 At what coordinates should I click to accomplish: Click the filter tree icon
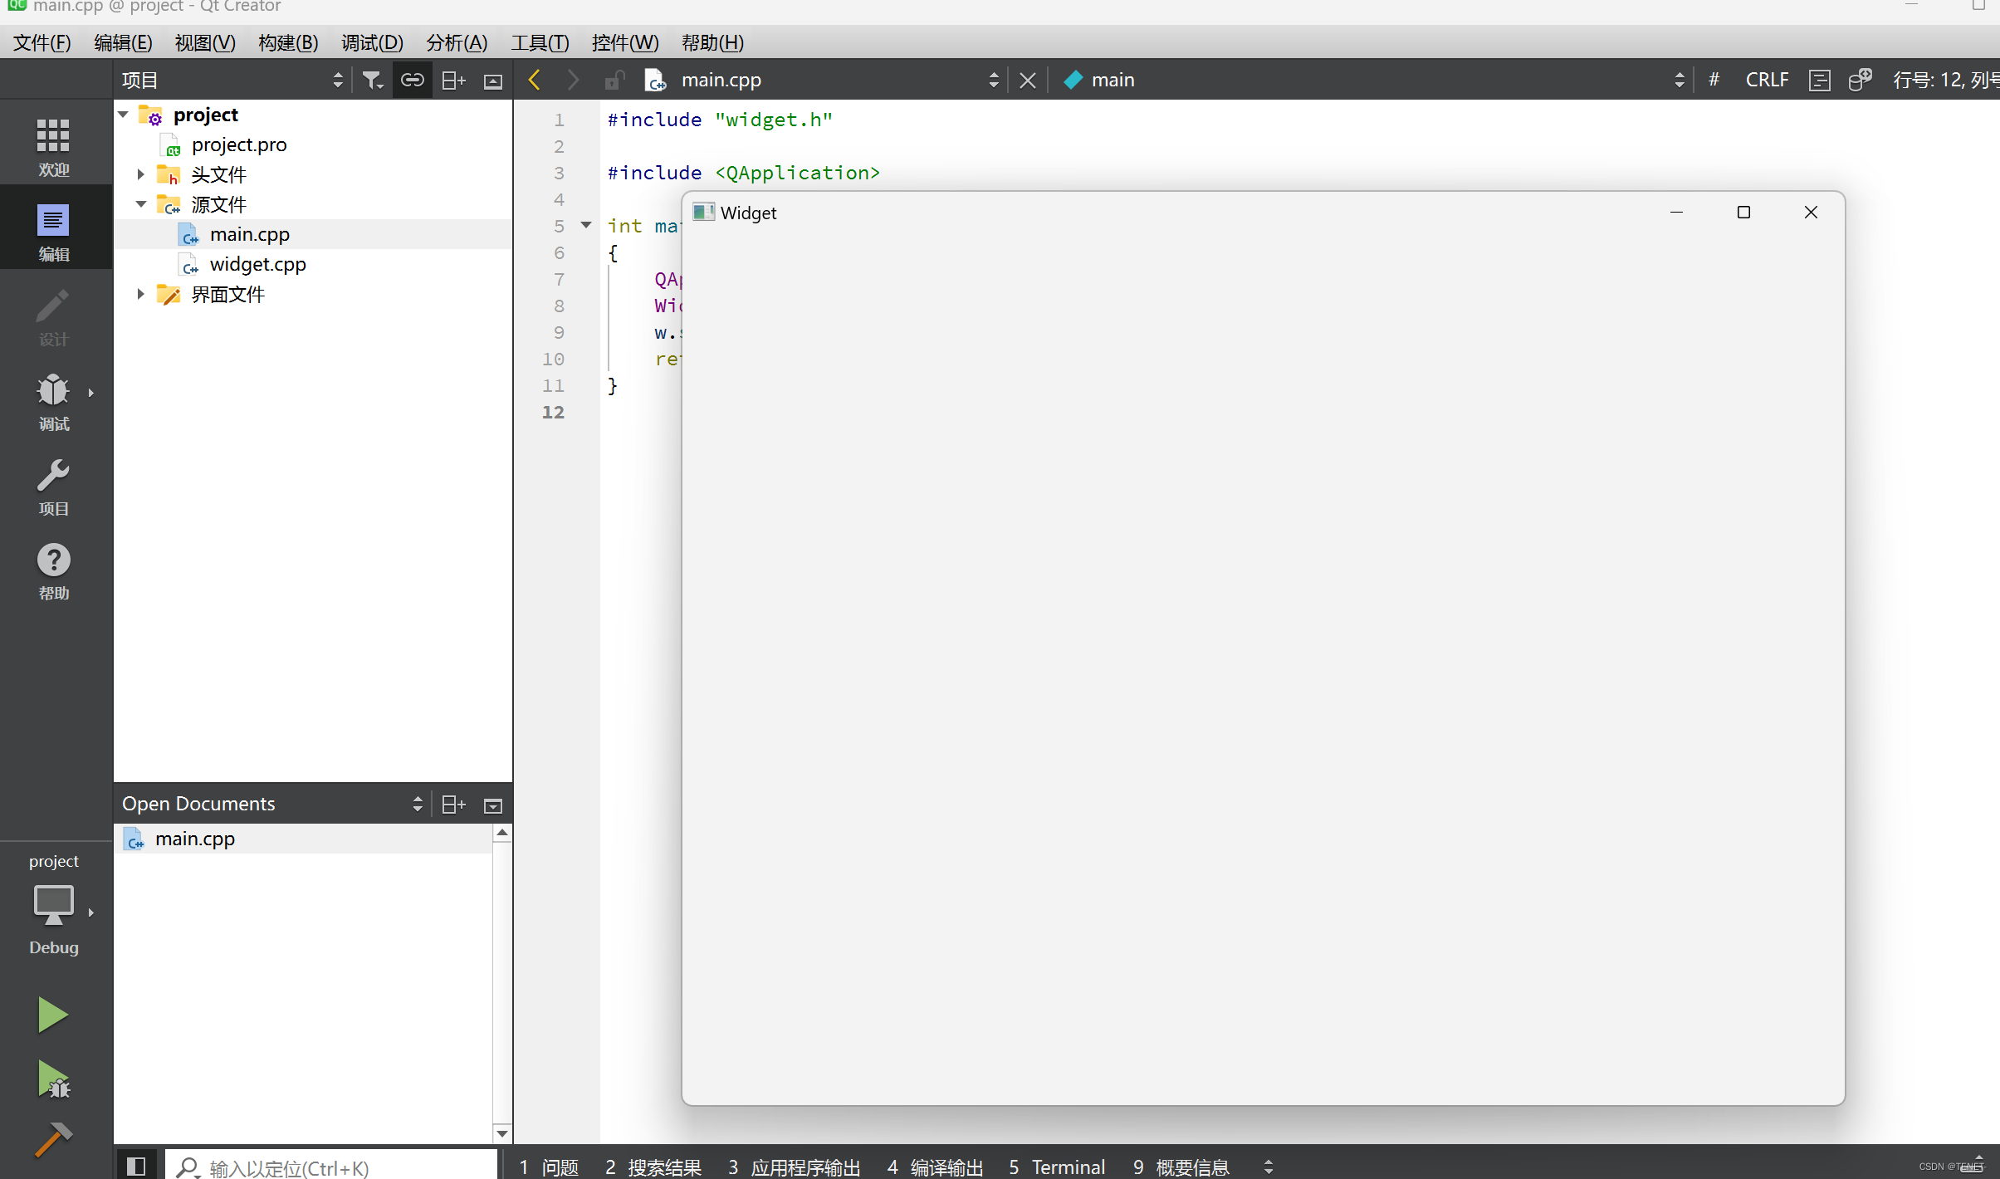click(x=372, y=80)
